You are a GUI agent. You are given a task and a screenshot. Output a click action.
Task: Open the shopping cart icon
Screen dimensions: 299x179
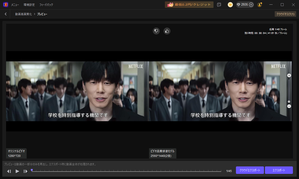230,4
